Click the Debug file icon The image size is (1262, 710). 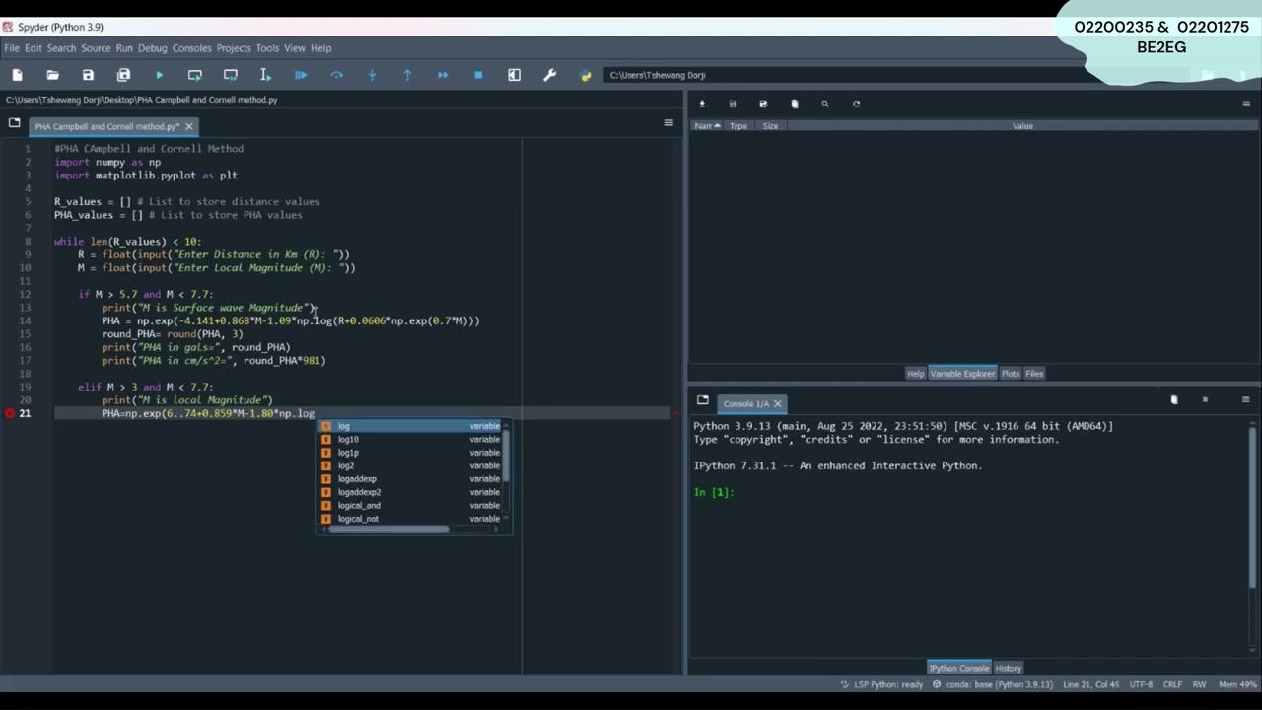(x=301, y=75)
